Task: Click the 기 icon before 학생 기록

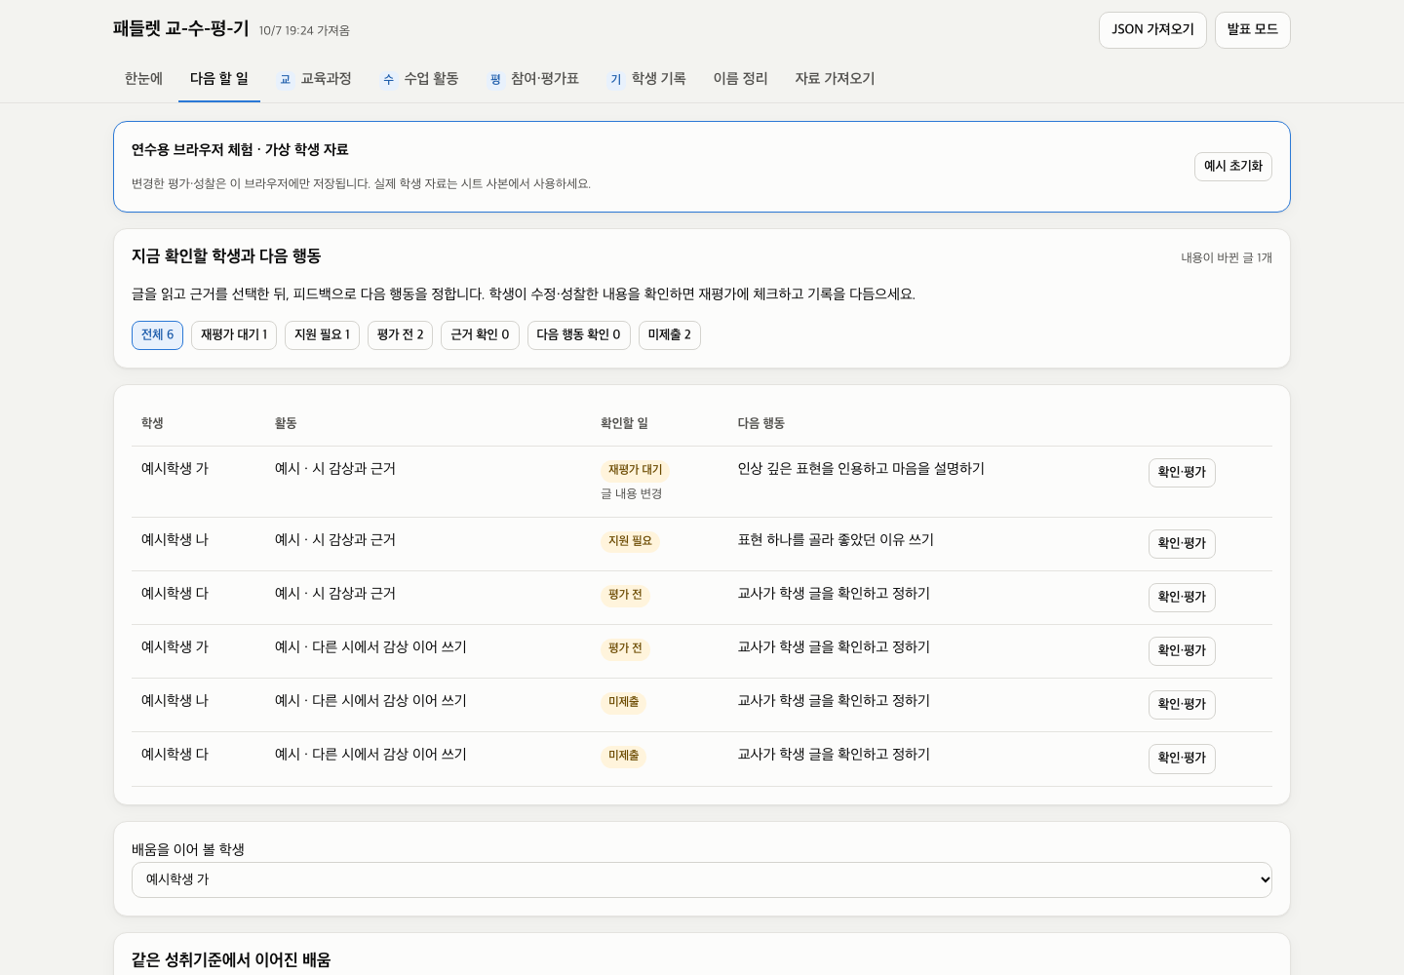Action: [615, 79]
